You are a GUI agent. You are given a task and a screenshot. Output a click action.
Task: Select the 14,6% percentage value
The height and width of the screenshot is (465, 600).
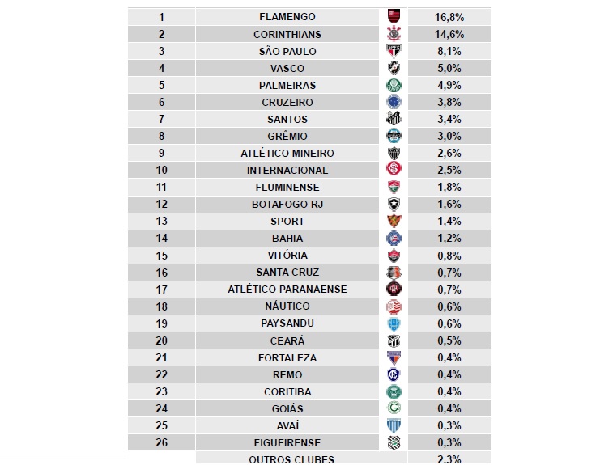(x=448, y=34)
